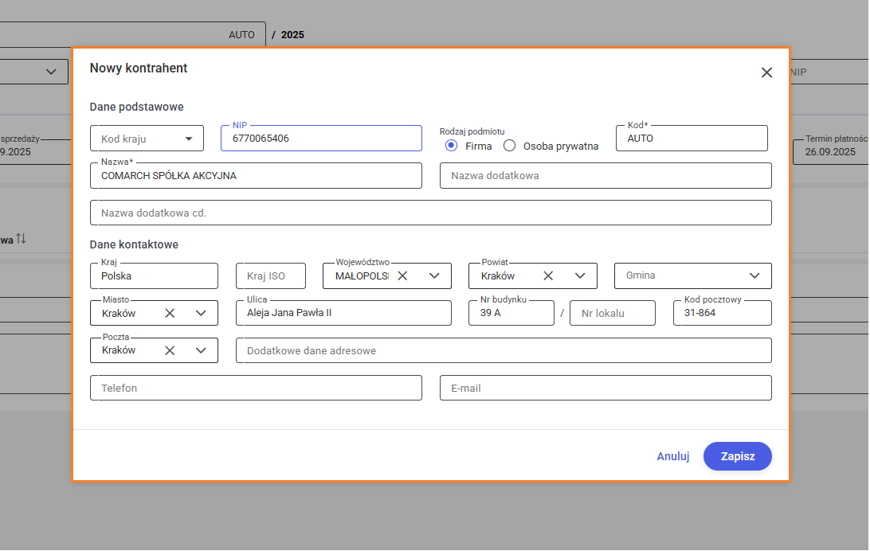Image resolution: width=870 pixels, height=551 pixels.
Task: Expand the Poczta dropdown chevron
Action: coord(201,350)
